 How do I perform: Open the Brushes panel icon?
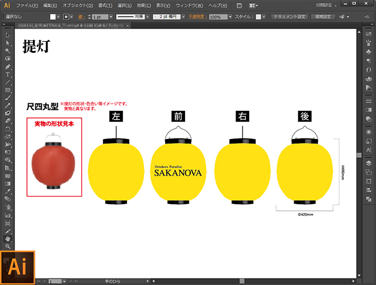pos(368,43)
